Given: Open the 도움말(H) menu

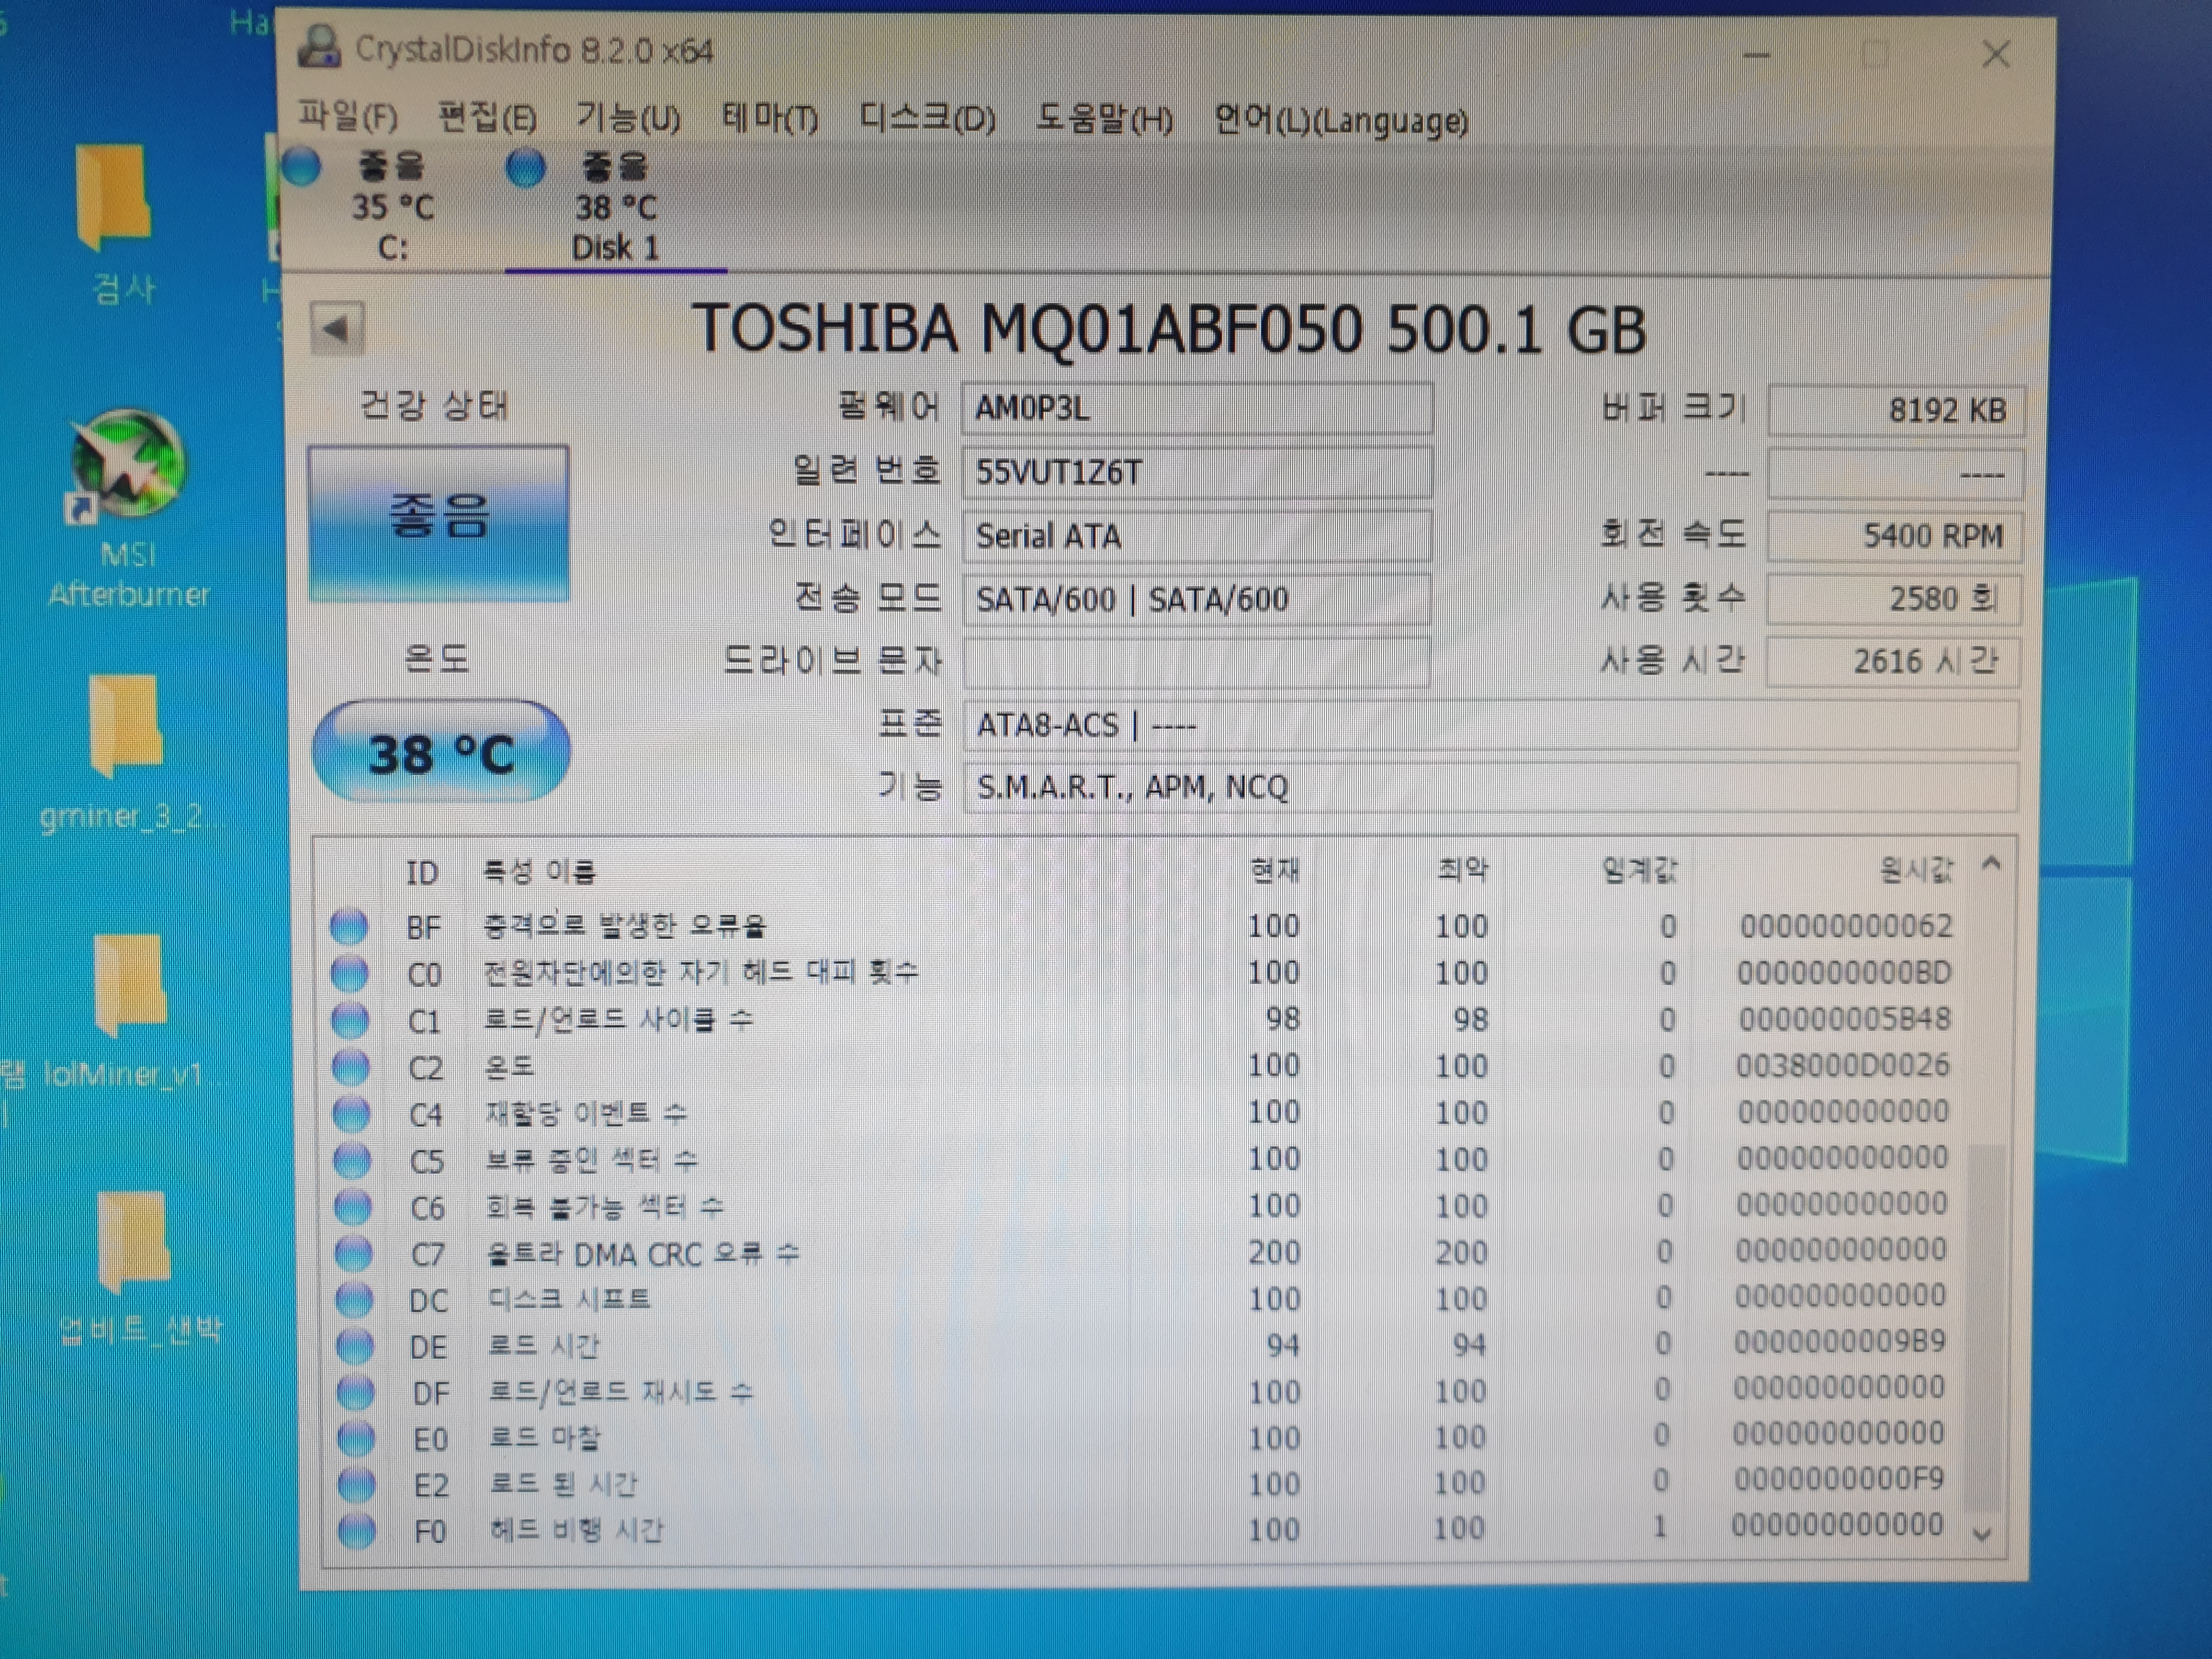Looking at the screenshot, I should click(1104, 119).
